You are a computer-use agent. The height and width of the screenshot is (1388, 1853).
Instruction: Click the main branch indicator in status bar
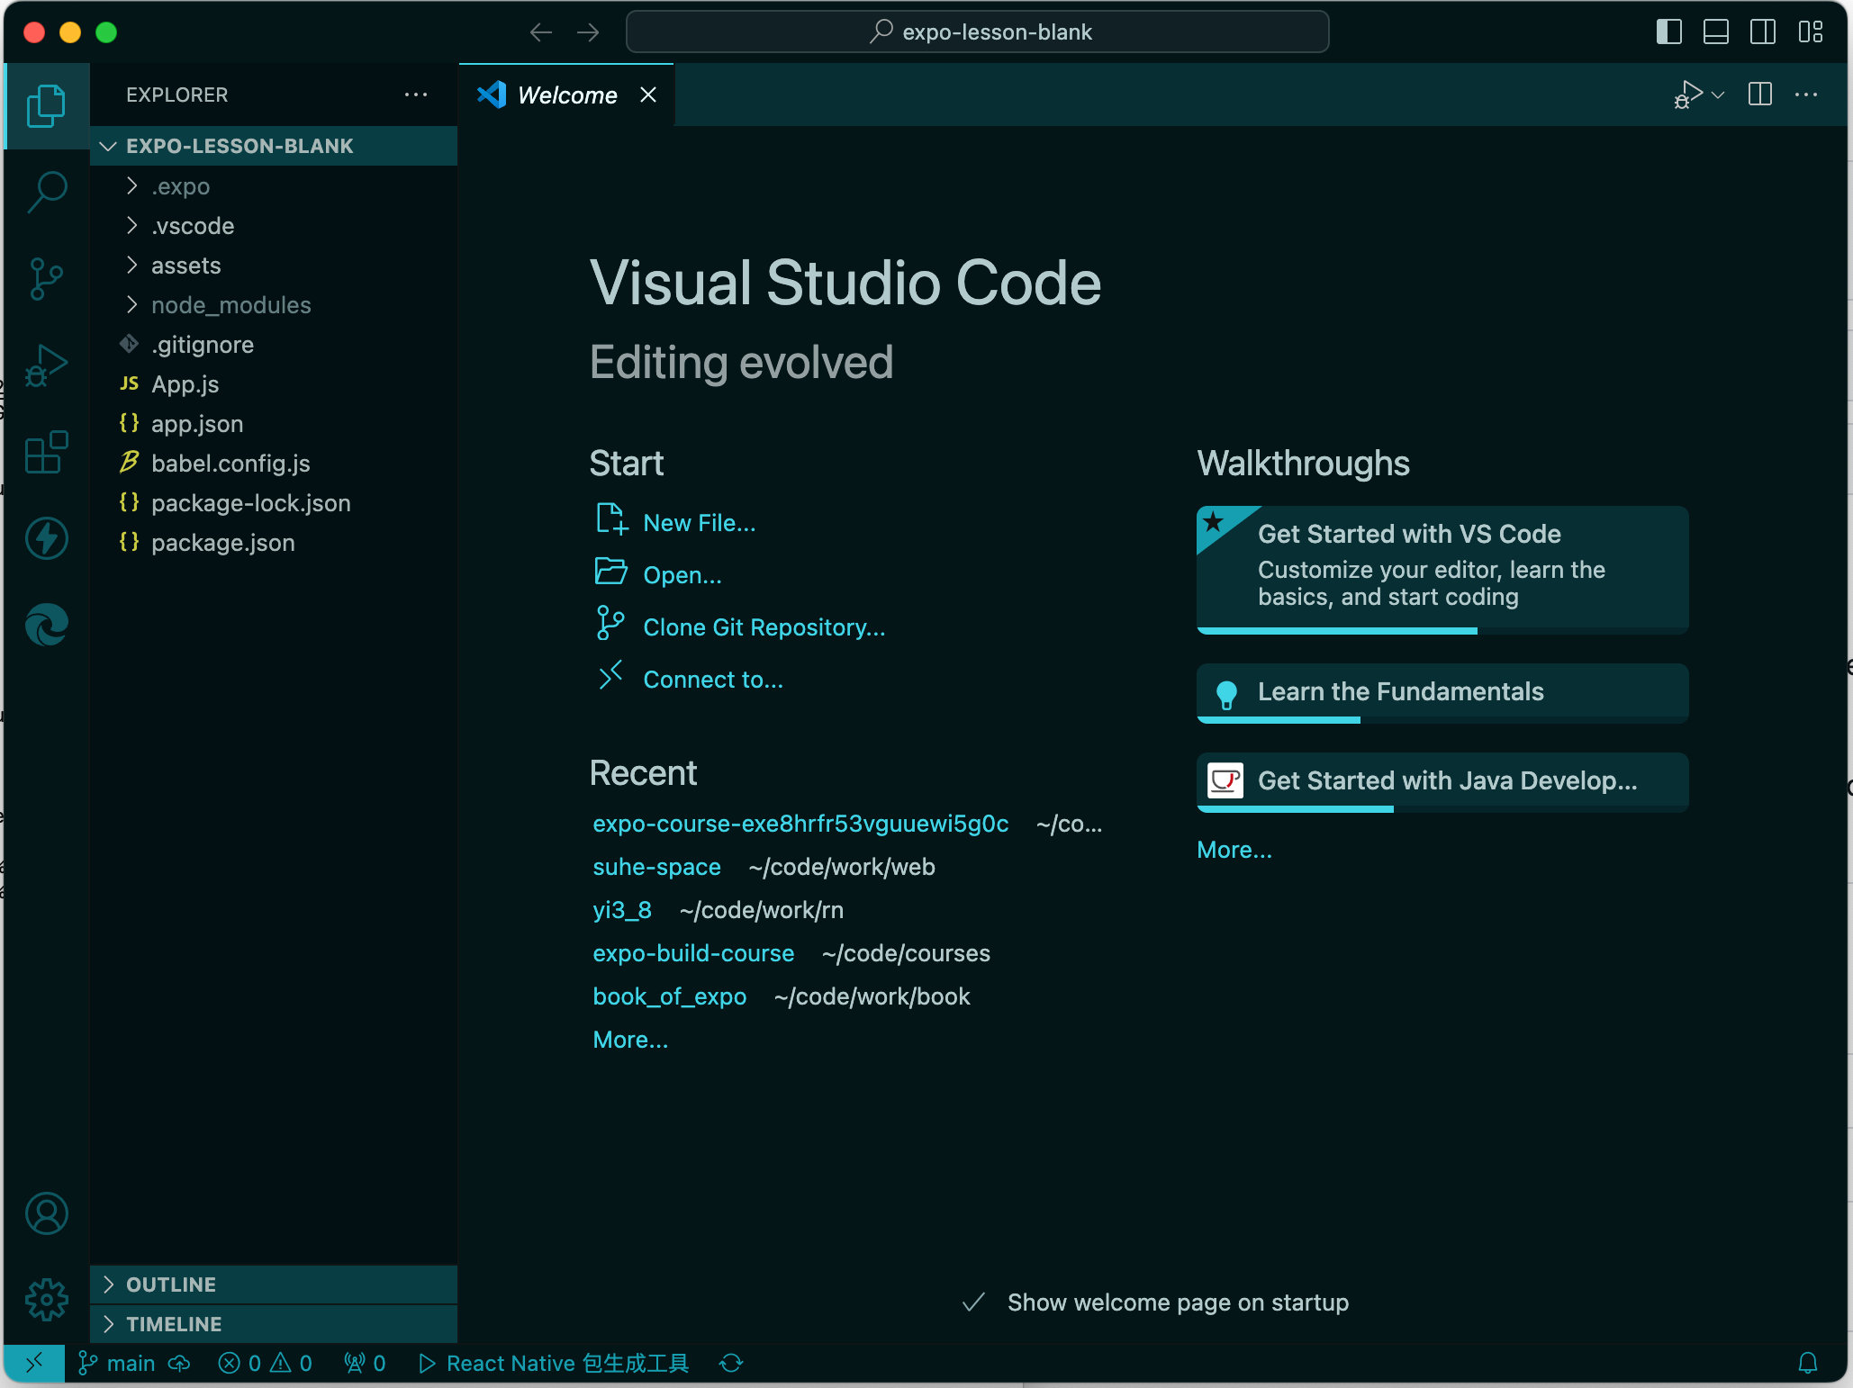(117, 1363)
